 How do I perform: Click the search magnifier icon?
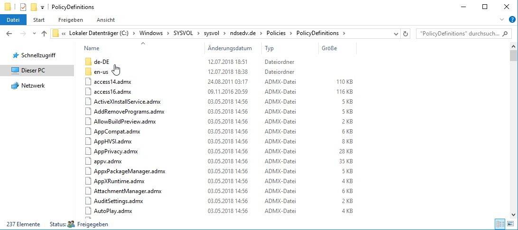pos(505,34)
